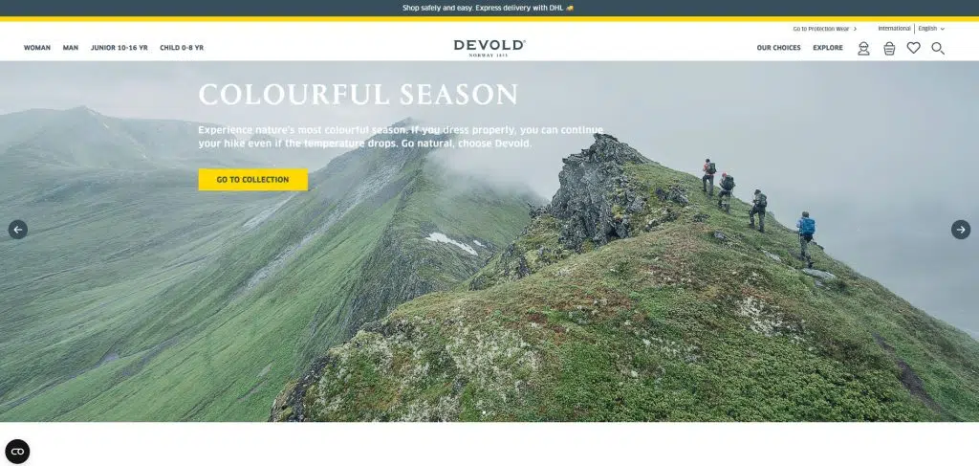Open search with the magnifier icon
Screen dimensions: 979x466
(938, 48)
